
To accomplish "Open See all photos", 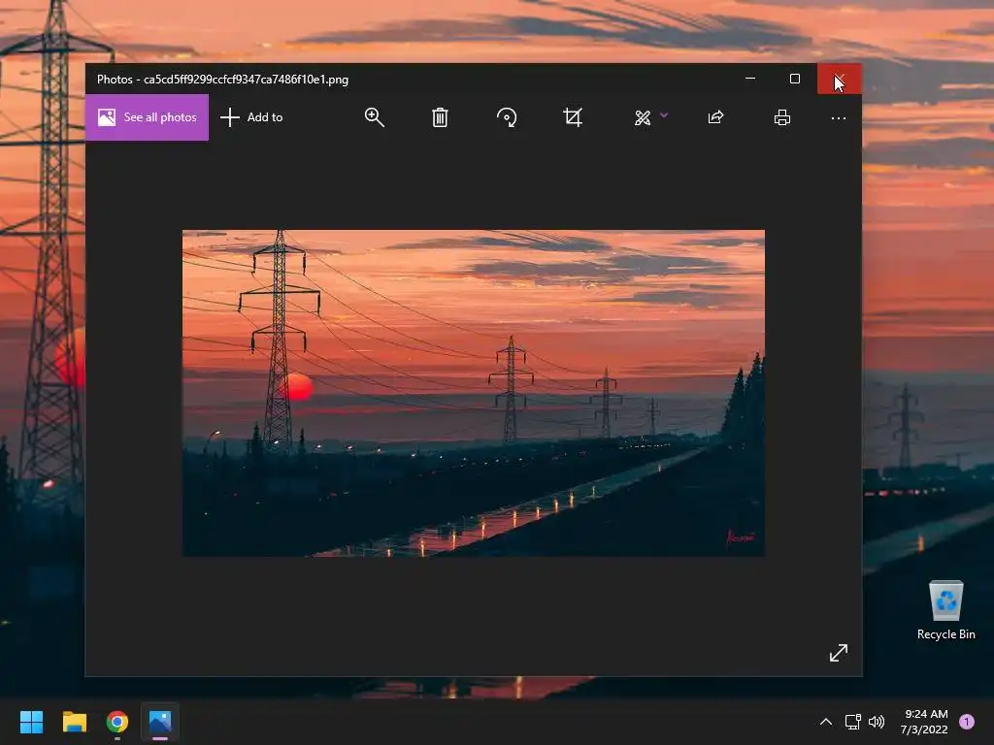I will pos(148,117).
